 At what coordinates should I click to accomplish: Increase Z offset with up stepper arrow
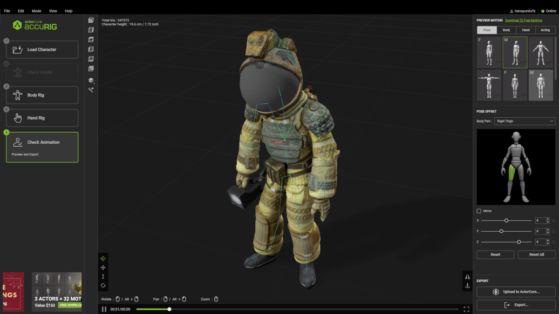[548, 241]
